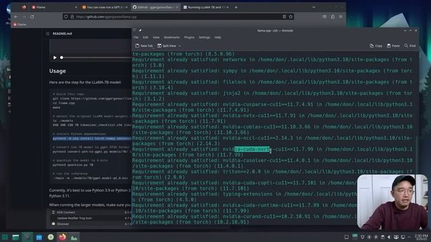Click the pin icon in Konsole title bar
431x242 pixels.
[140, 30]
